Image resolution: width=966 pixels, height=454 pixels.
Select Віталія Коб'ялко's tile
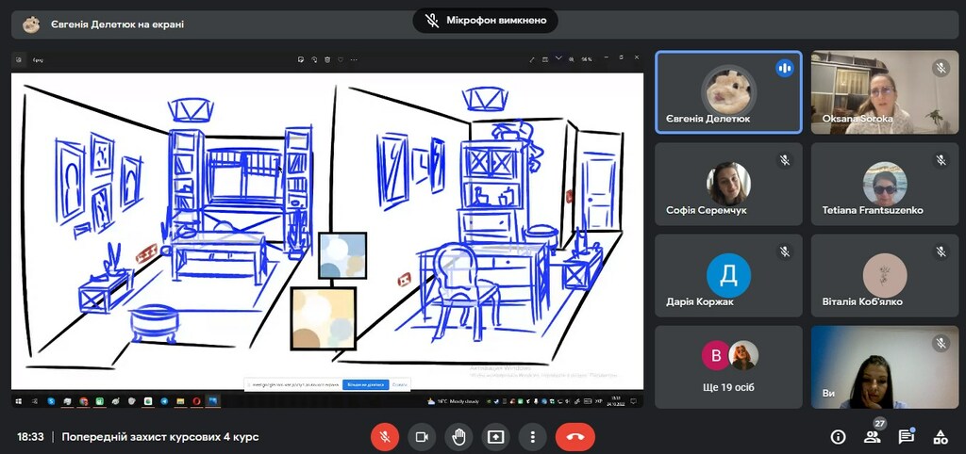pyautogui.click(x=885, y=276)
